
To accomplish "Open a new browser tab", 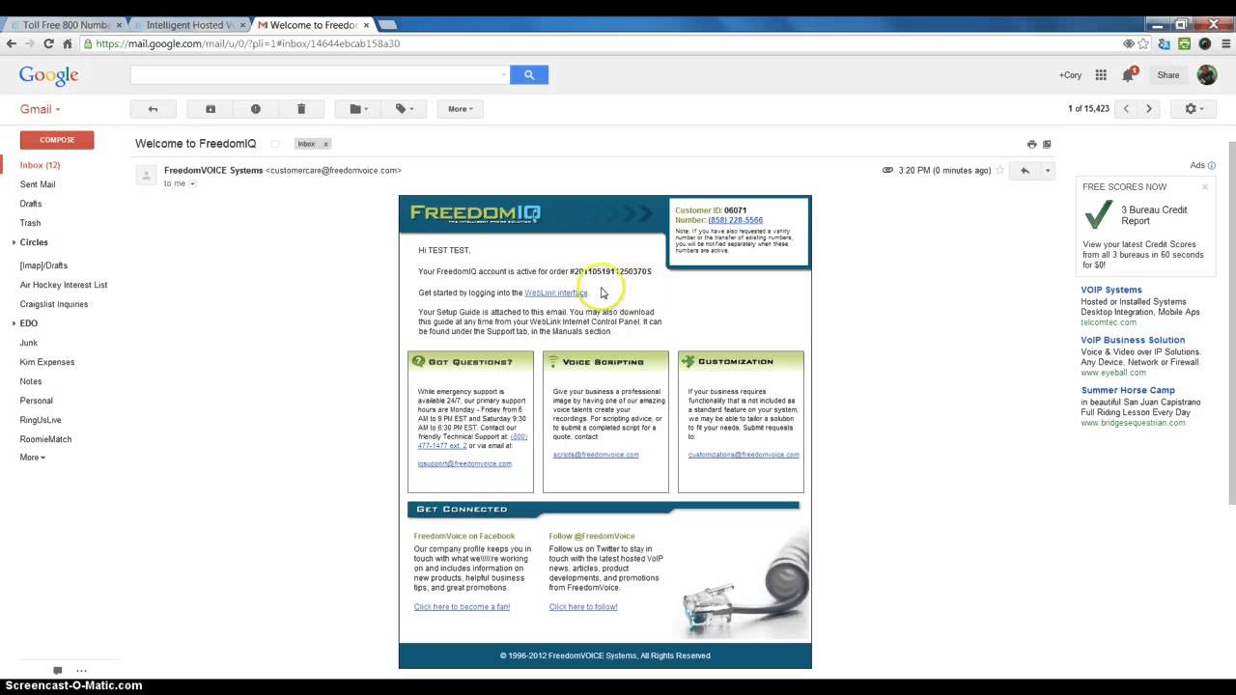I will coord(387,24).
